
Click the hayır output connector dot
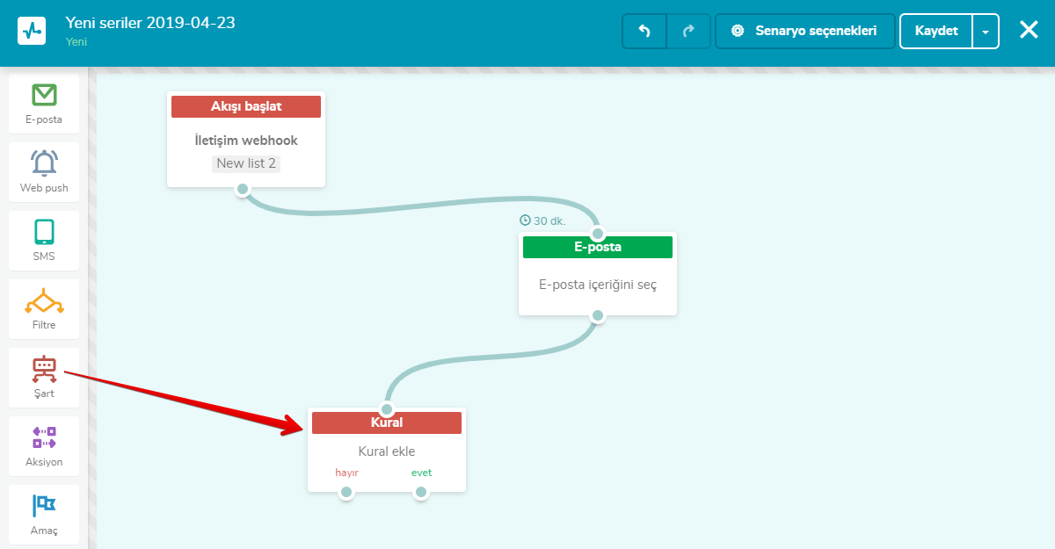tap(346, 492)
